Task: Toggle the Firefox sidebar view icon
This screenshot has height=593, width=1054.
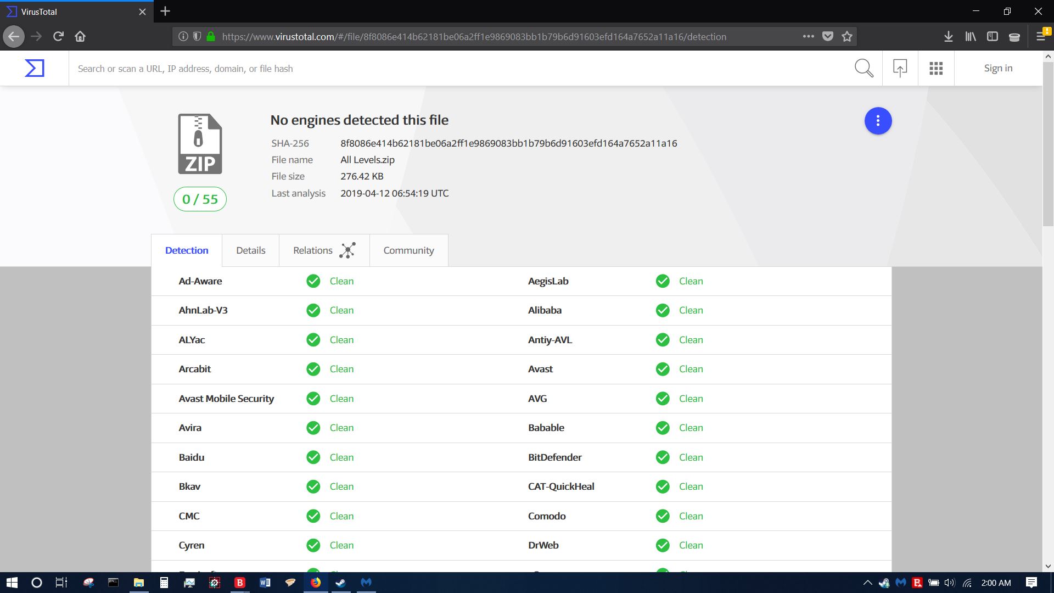Action: coord(992,37)
